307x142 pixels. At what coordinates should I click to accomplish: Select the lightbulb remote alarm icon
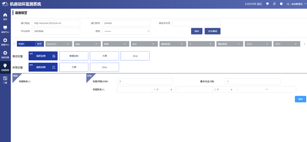click(x=5, y=65)
